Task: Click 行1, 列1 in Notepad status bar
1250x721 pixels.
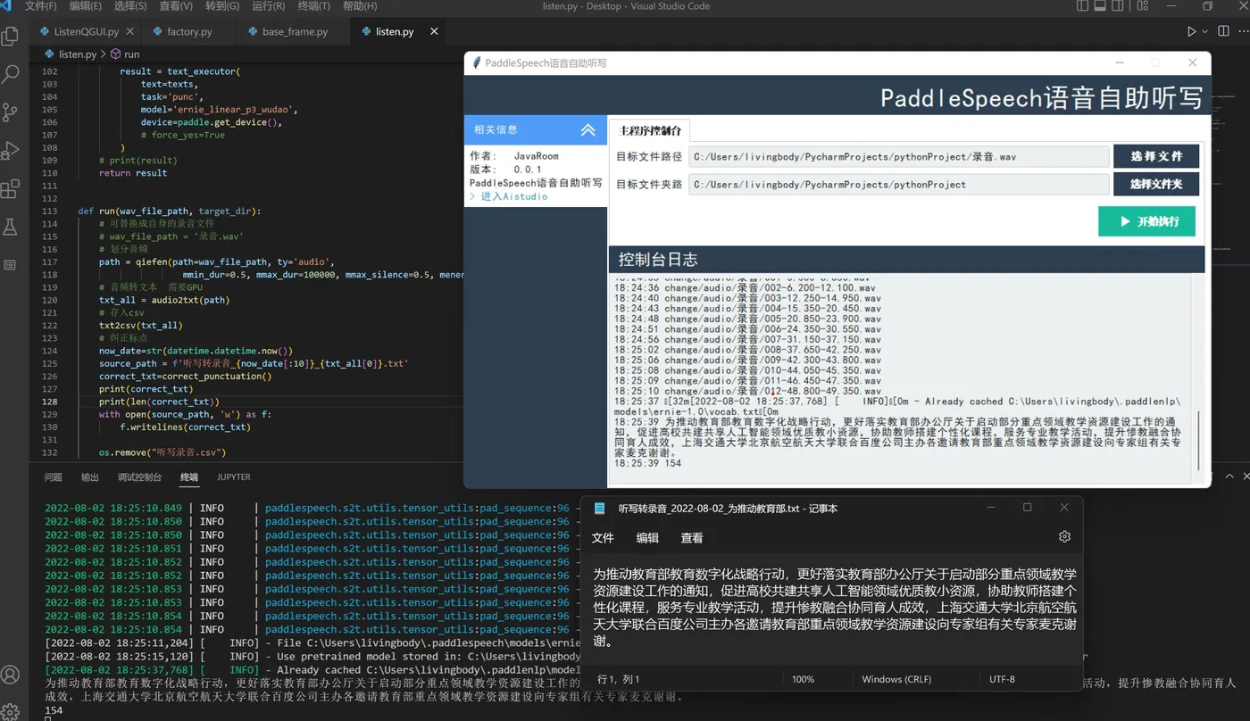Action: pyautogui.click(x=618, y=679)
